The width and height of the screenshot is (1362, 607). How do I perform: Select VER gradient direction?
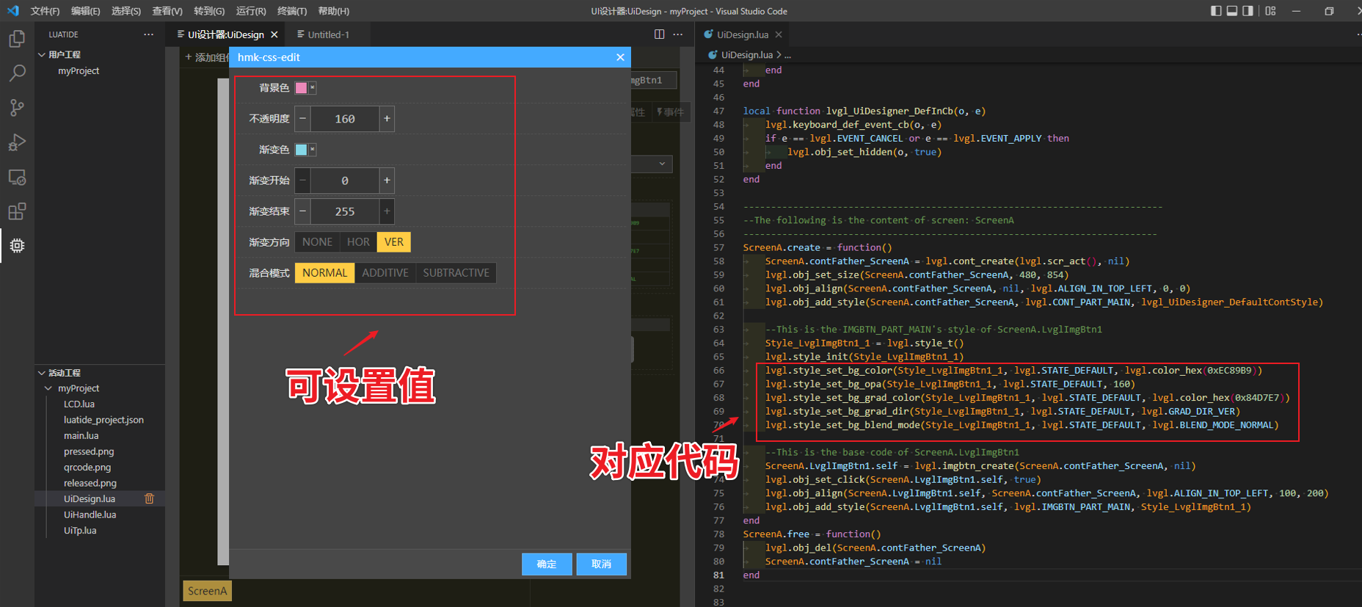(393, 242)
